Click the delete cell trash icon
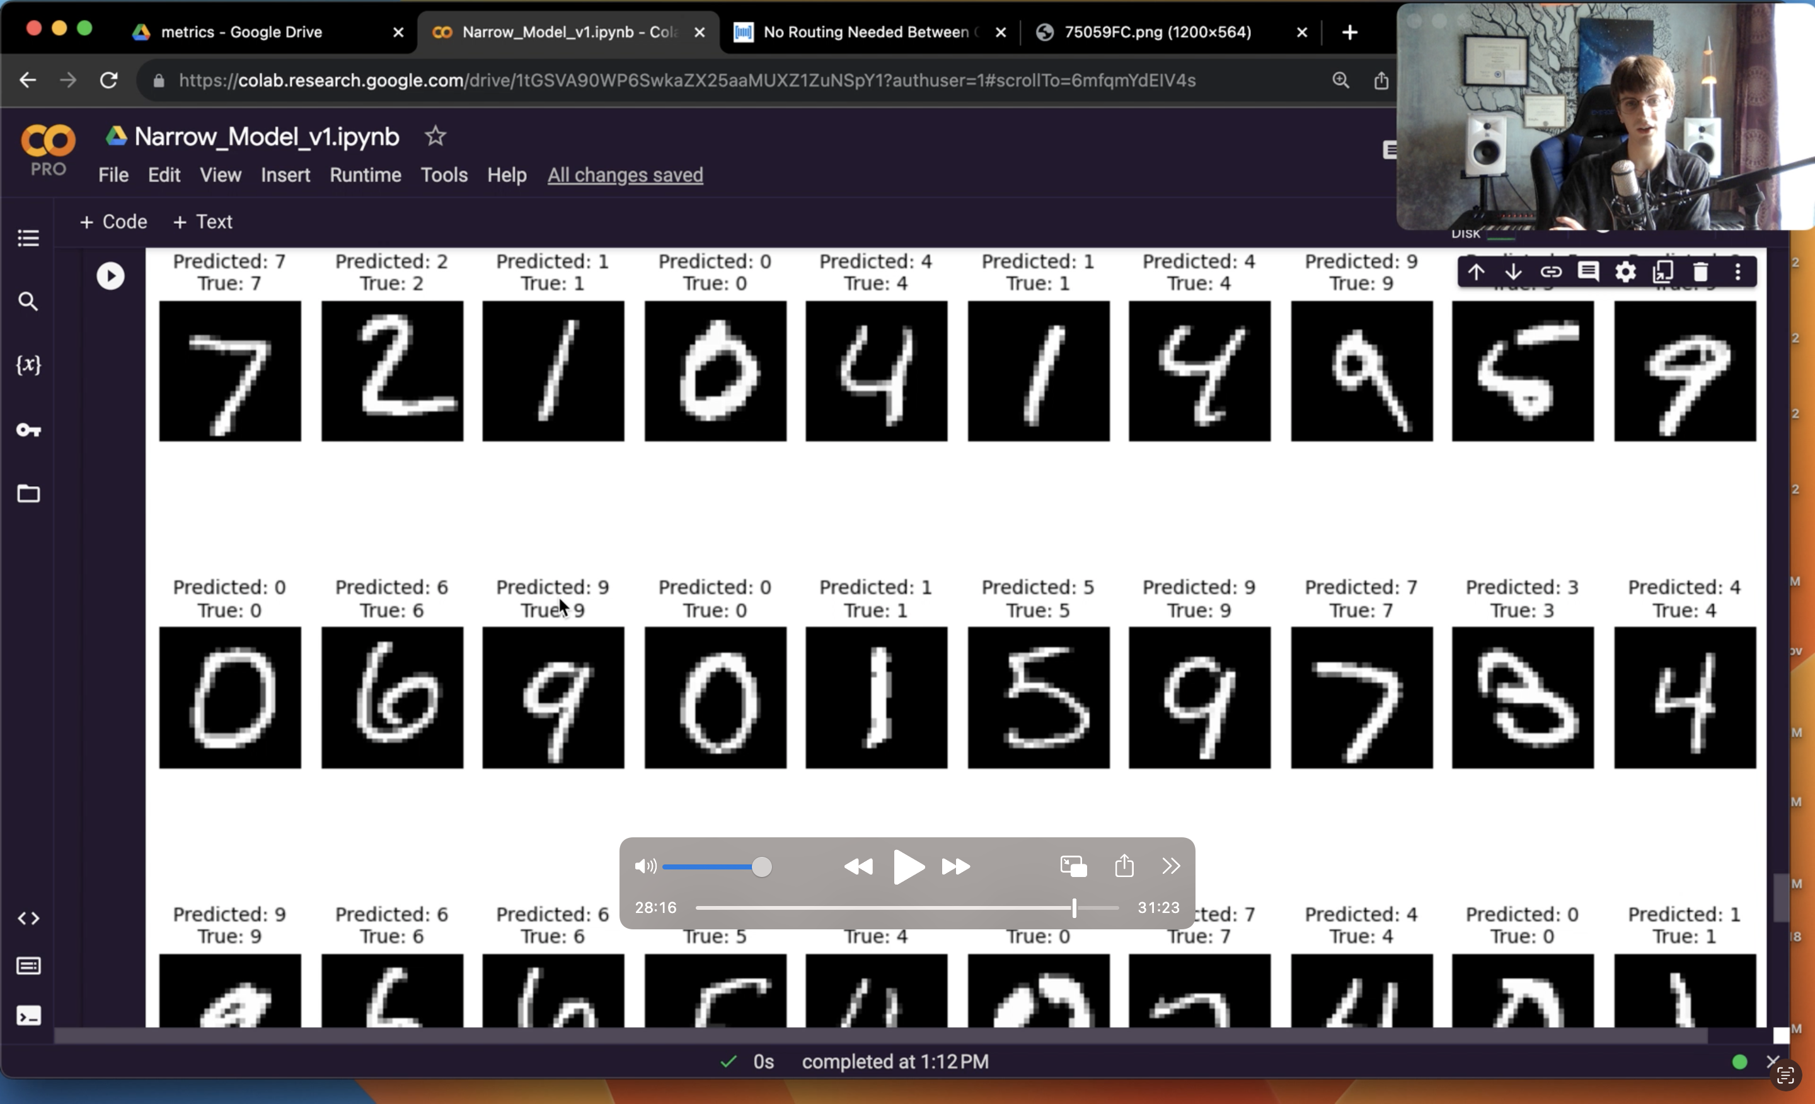The width and height of the screenshot is (1815, 1104). tap(1700, 272)
